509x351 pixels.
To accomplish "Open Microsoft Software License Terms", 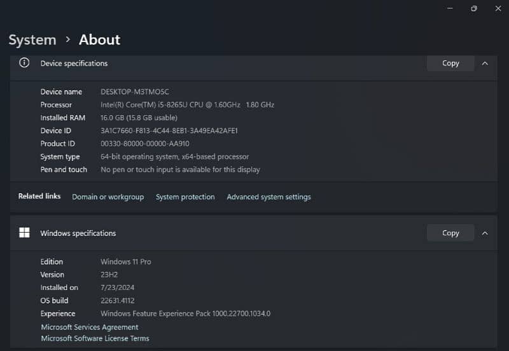I will tap(95, 338).
